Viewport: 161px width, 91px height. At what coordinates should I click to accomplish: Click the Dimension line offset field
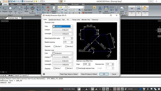click(109, 64)
